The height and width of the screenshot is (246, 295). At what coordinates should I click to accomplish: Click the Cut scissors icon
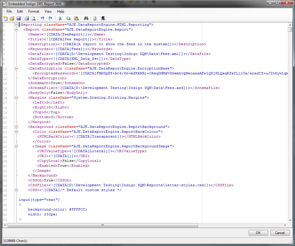click(60, 19)
